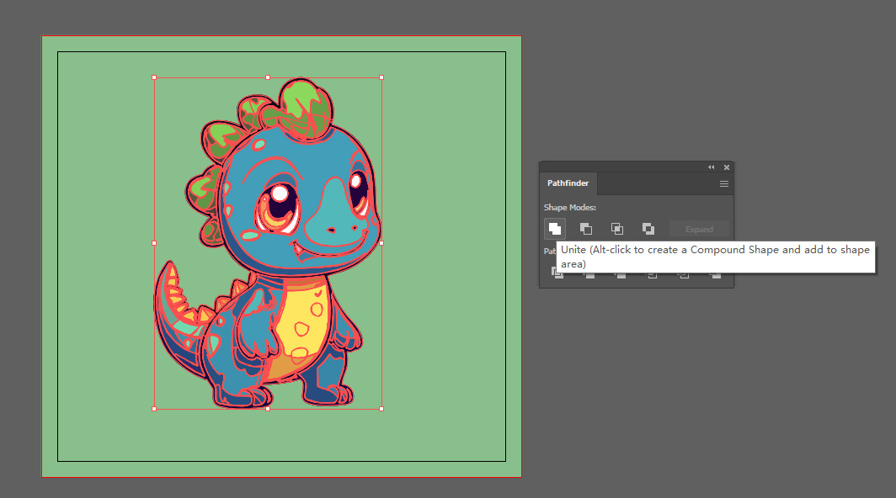Click the greyed-out Expand button in Pathfinder

coord(699,229)
